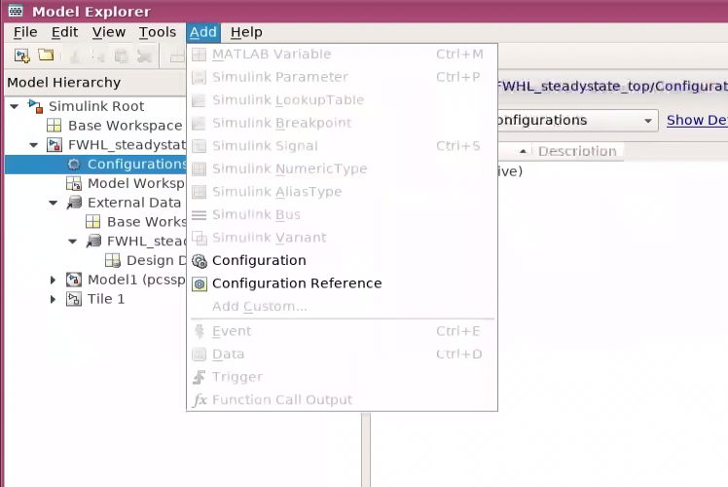Click the greyed cut toolbar icon
The width and height of the screenshot is (728, 487).
[x=74, y=56]
